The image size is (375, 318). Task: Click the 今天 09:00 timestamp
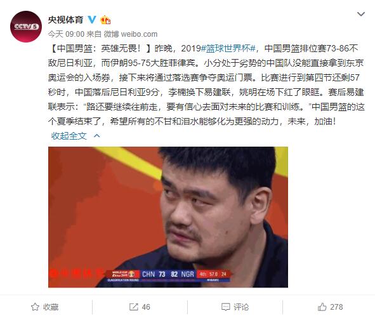(66, 34)
